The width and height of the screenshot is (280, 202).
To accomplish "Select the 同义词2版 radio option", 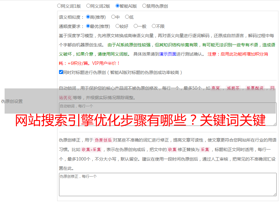I will (88, 6).
